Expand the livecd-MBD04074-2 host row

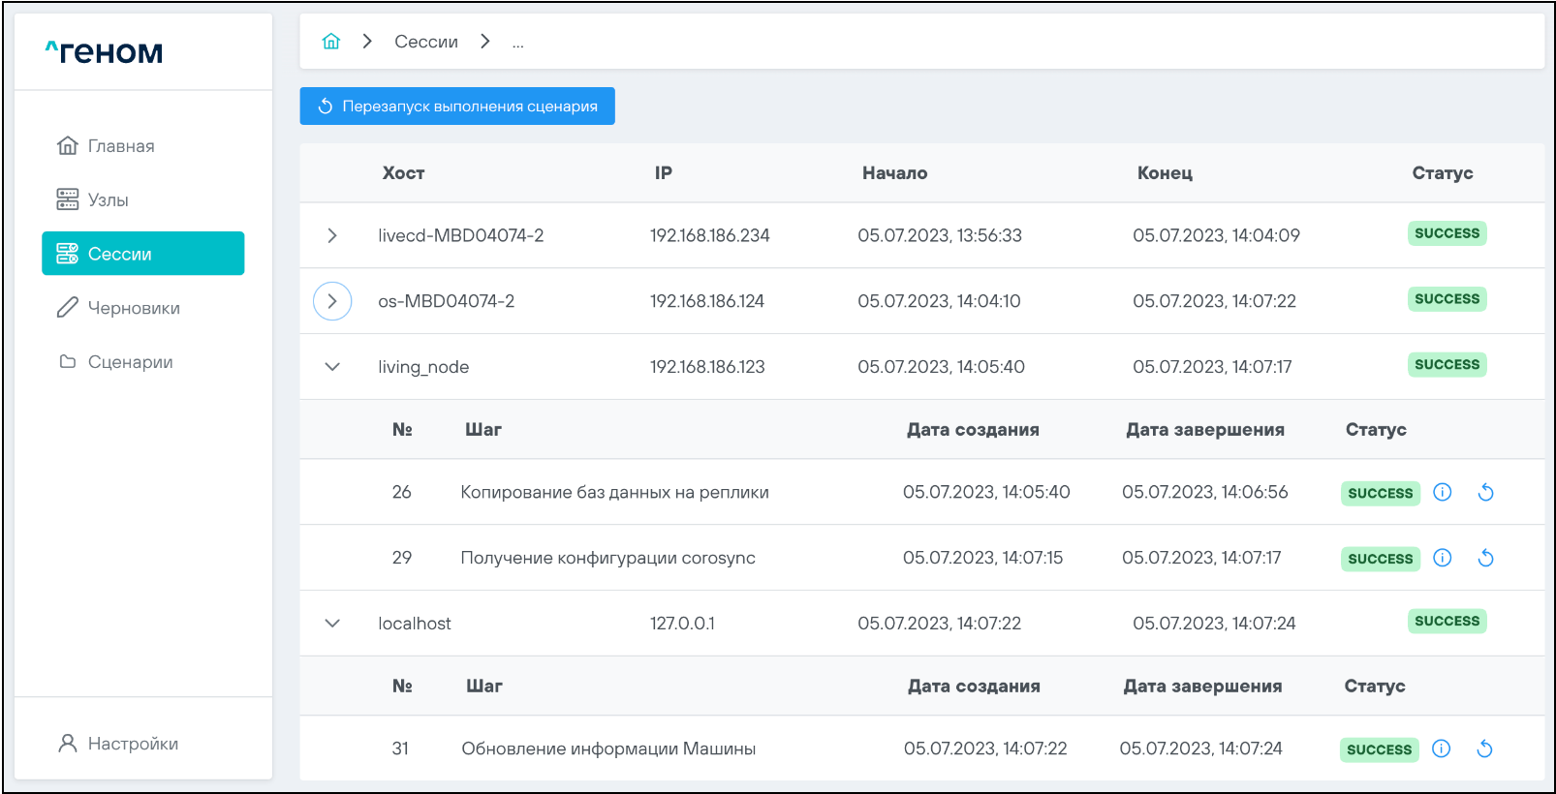click(x=332, y=235)
